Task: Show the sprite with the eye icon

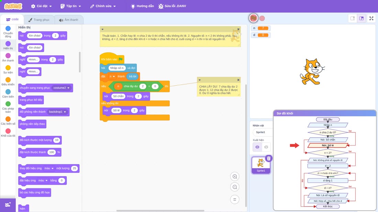Action: (257, 147)
